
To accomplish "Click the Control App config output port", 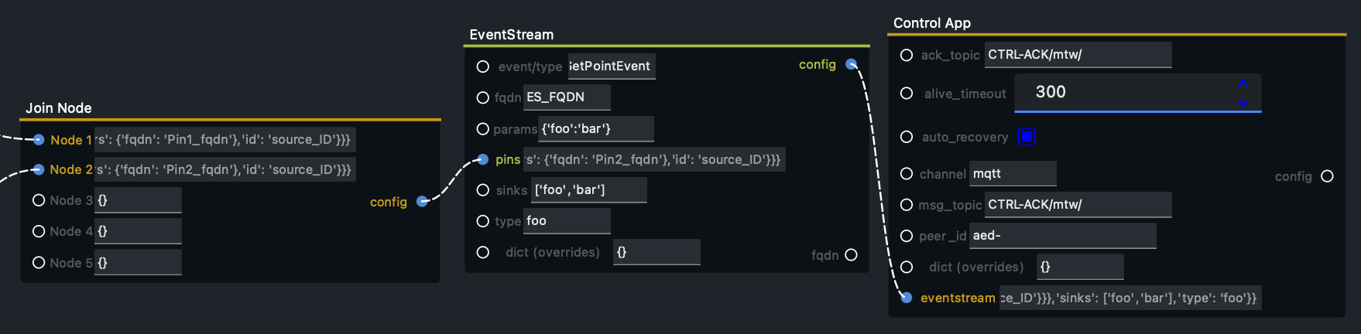I will point(1327,176).
